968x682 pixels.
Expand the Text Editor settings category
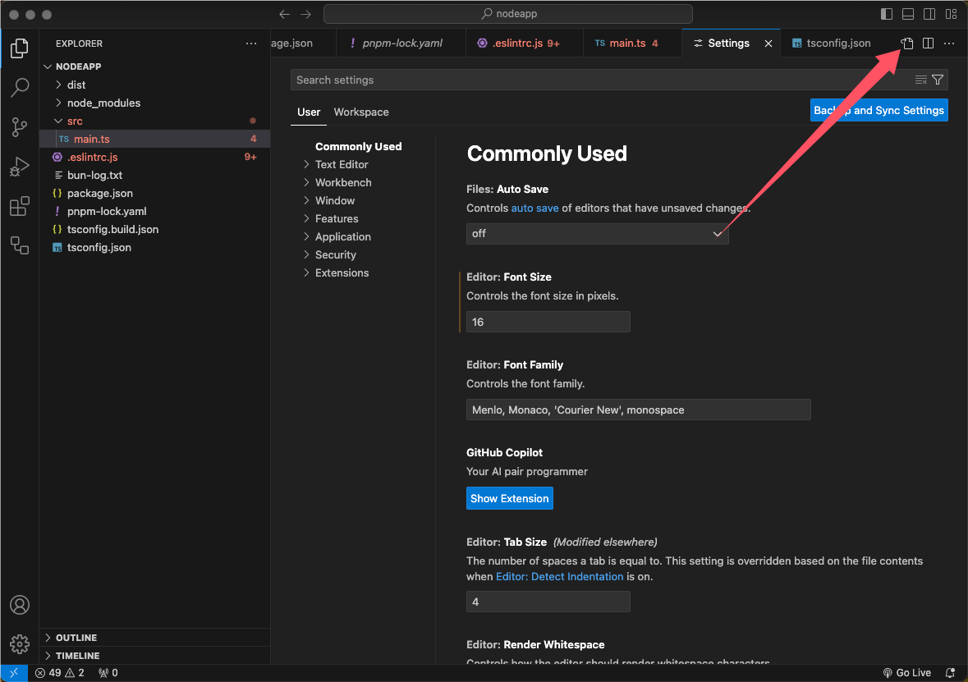[x=342, y=165]
